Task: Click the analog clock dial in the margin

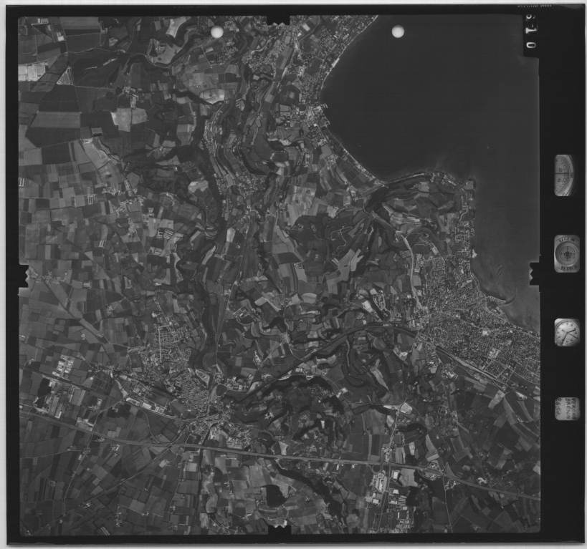Action: coord(566,332)
